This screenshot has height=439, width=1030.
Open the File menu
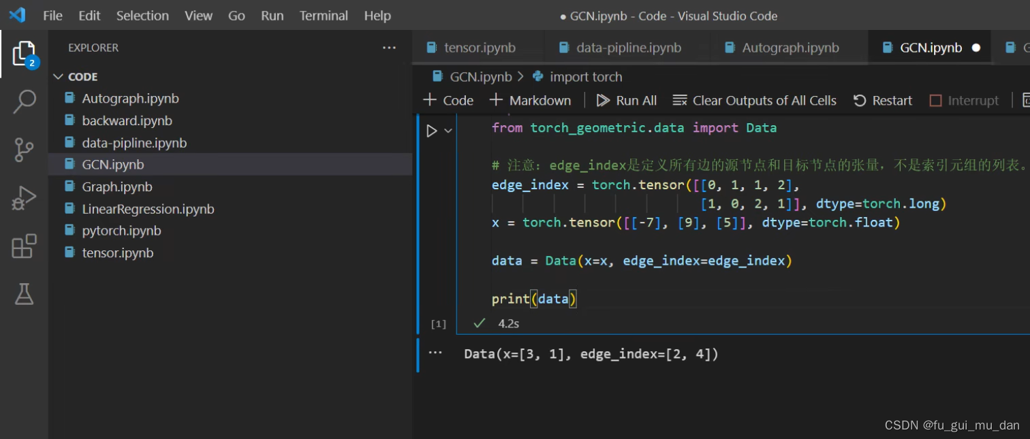coord(52,16)
